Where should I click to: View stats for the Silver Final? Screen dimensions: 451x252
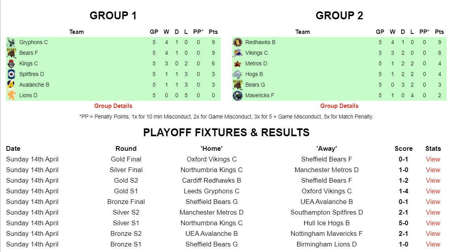433,170
